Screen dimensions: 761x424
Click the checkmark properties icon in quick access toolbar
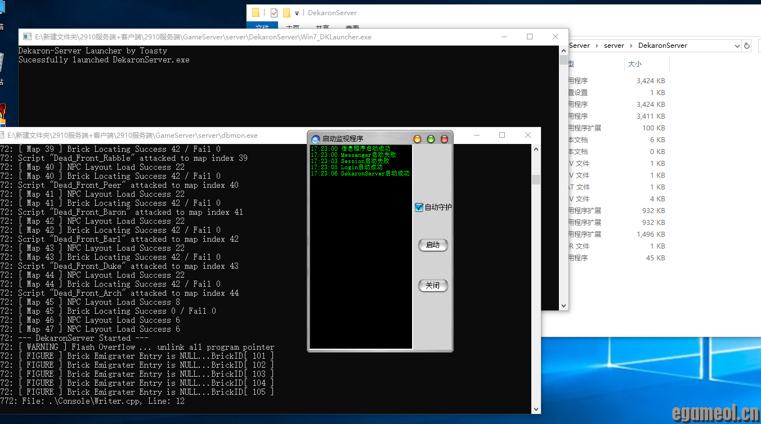[x=274, y=13]
